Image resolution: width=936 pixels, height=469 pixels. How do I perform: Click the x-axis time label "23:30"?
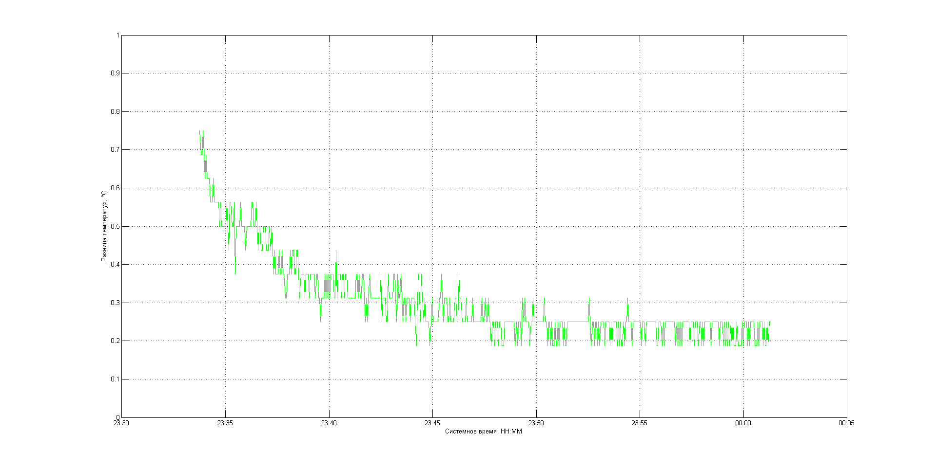[x=121, y=423]
